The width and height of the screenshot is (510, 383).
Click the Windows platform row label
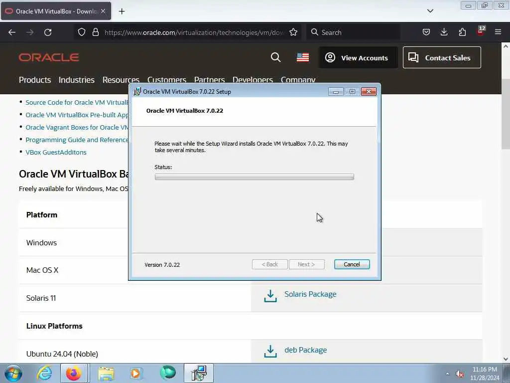(x=41, y=243)
